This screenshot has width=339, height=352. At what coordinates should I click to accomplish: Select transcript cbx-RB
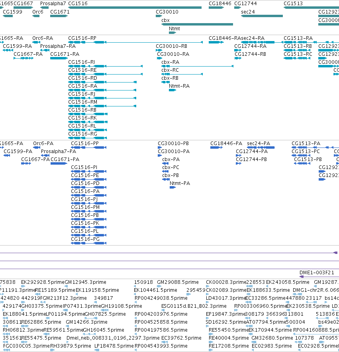pyautogui.click(x=170, y=78)
